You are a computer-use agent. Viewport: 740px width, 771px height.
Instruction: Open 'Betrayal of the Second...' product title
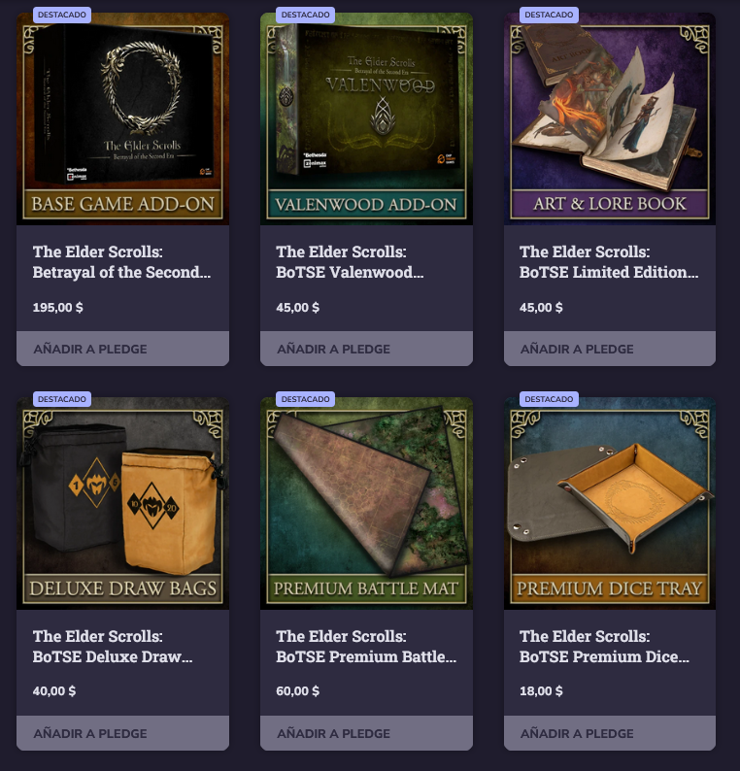122,262
